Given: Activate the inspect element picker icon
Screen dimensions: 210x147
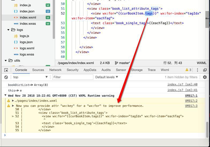Looking at the screenshot, I should (x=6, y=70).
